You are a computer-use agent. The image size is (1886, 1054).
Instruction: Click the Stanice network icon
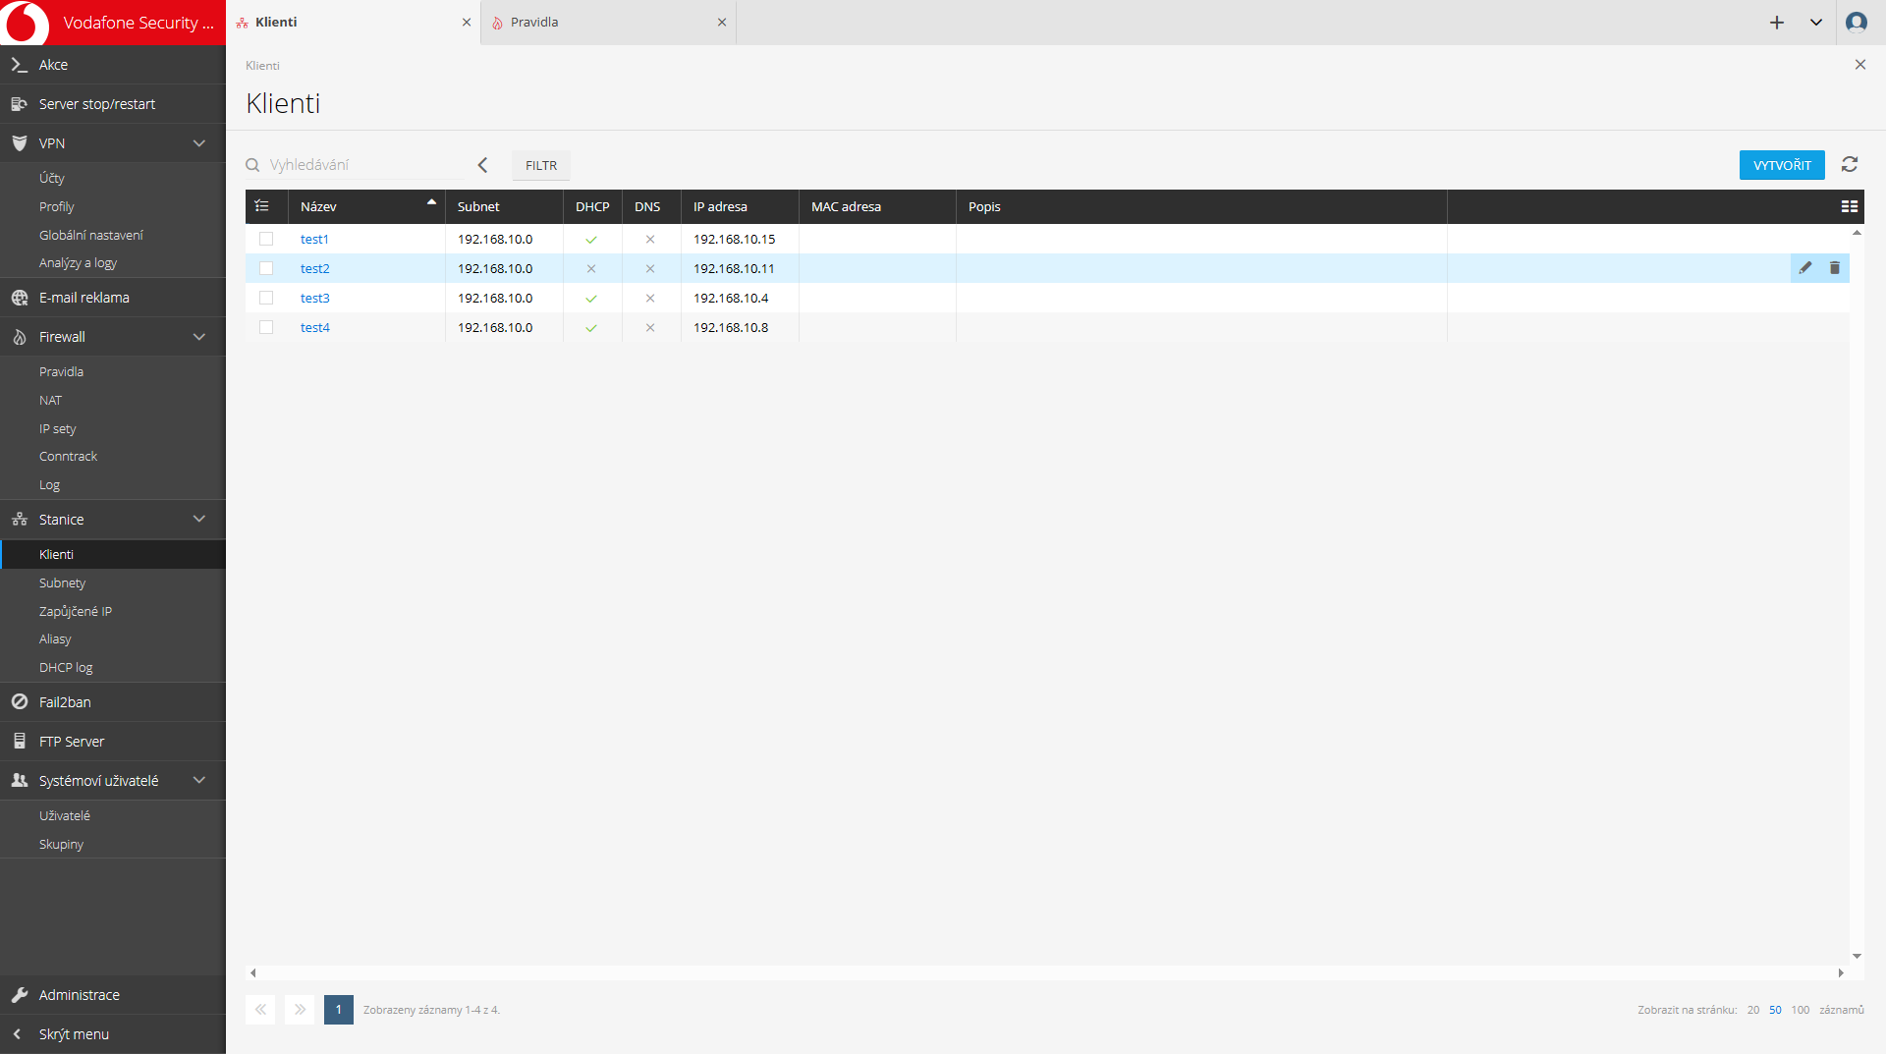[x=19, y=520]
